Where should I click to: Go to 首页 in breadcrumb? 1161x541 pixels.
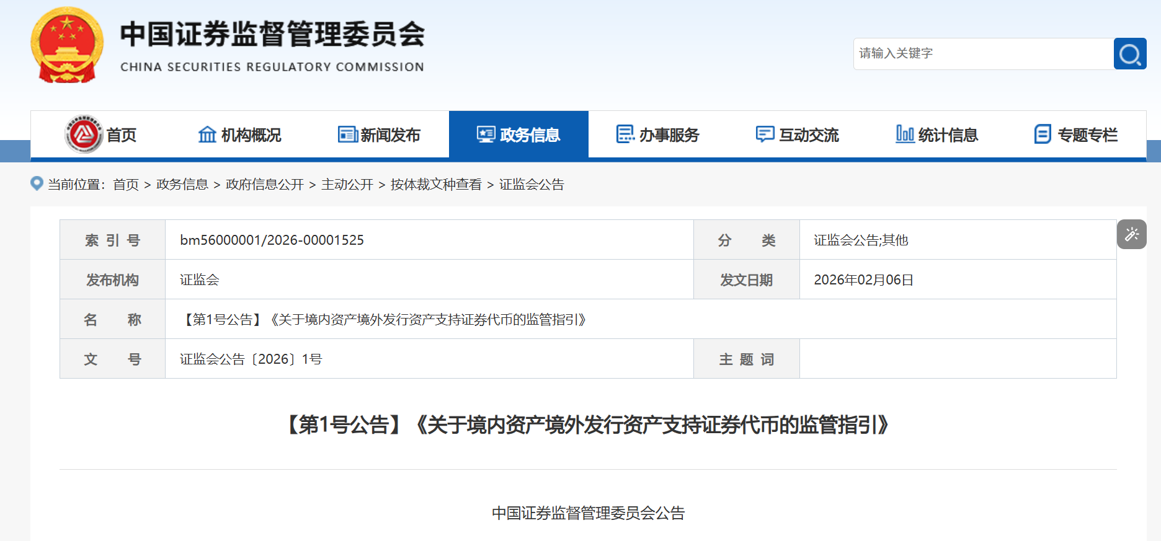(x=126, y=185)
